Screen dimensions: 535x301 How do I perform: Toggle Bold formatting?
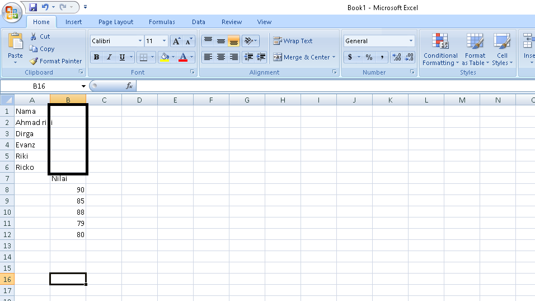point(97,57)
